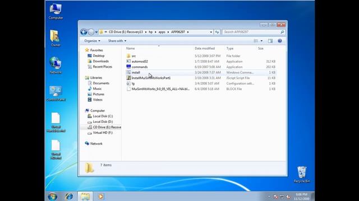The height and width of the screenshot is (201, 359).
Task: Select the hp breadcrumb segment
Action: tap(151, 32)
